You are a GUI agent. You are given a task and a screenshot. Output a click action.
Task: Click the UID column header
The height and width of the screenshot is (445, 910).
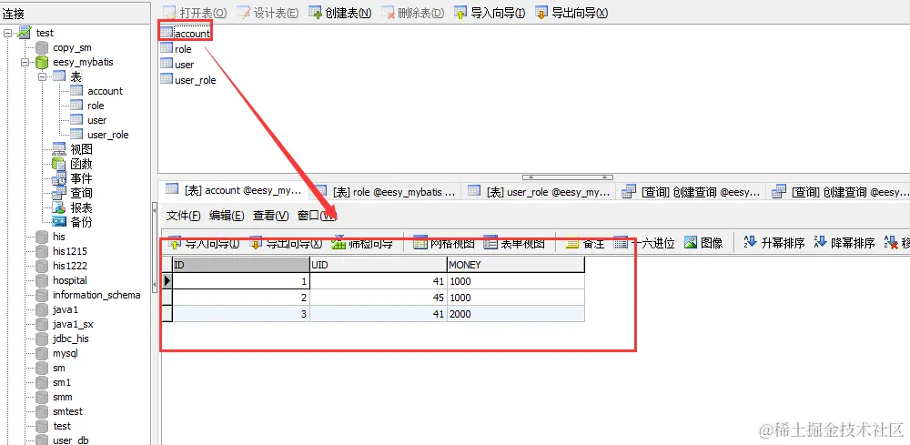coord(379,265)
